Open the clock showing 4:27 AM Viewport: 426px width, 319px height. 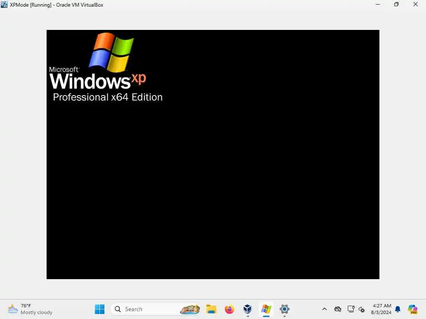[381, 309]
